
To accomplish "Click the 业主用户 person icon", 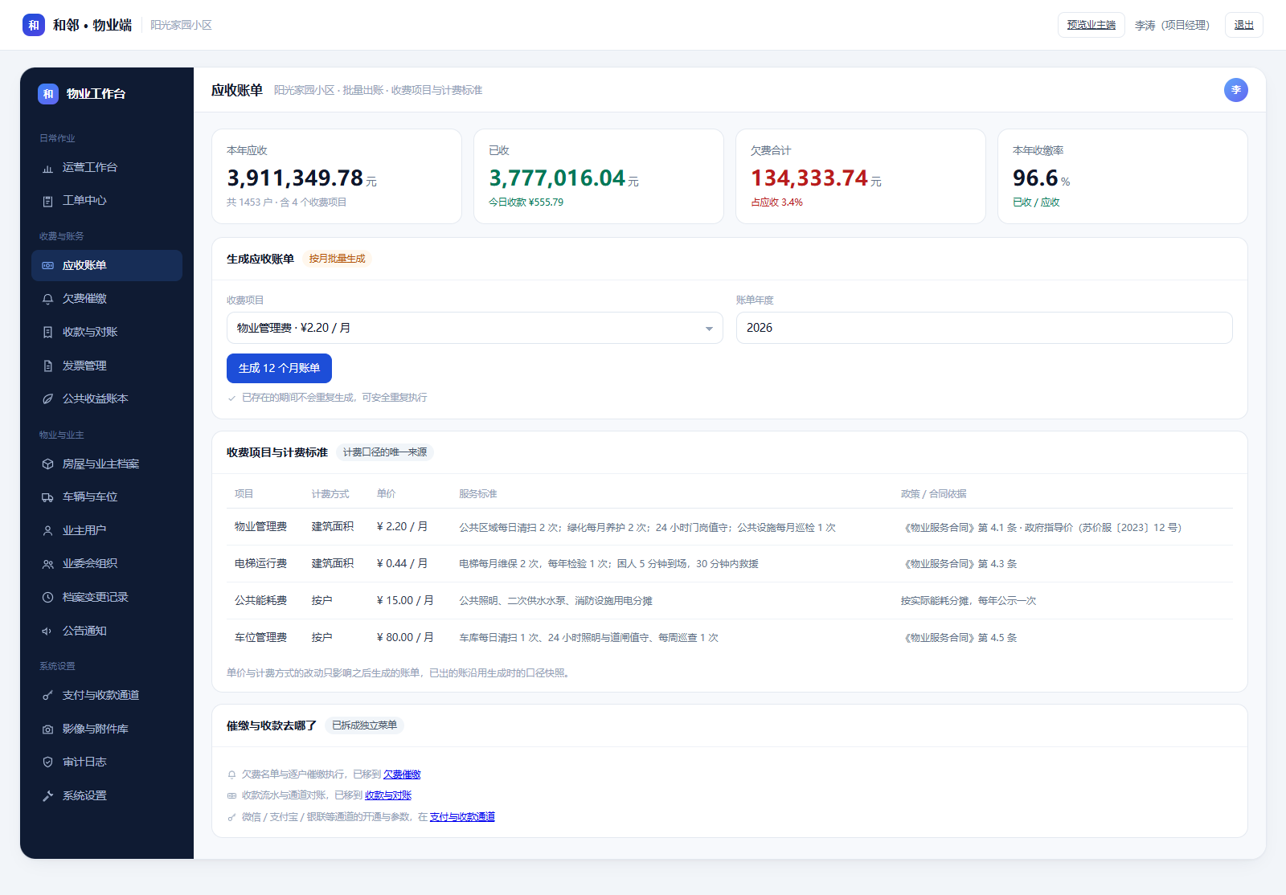I will point(47,531).
